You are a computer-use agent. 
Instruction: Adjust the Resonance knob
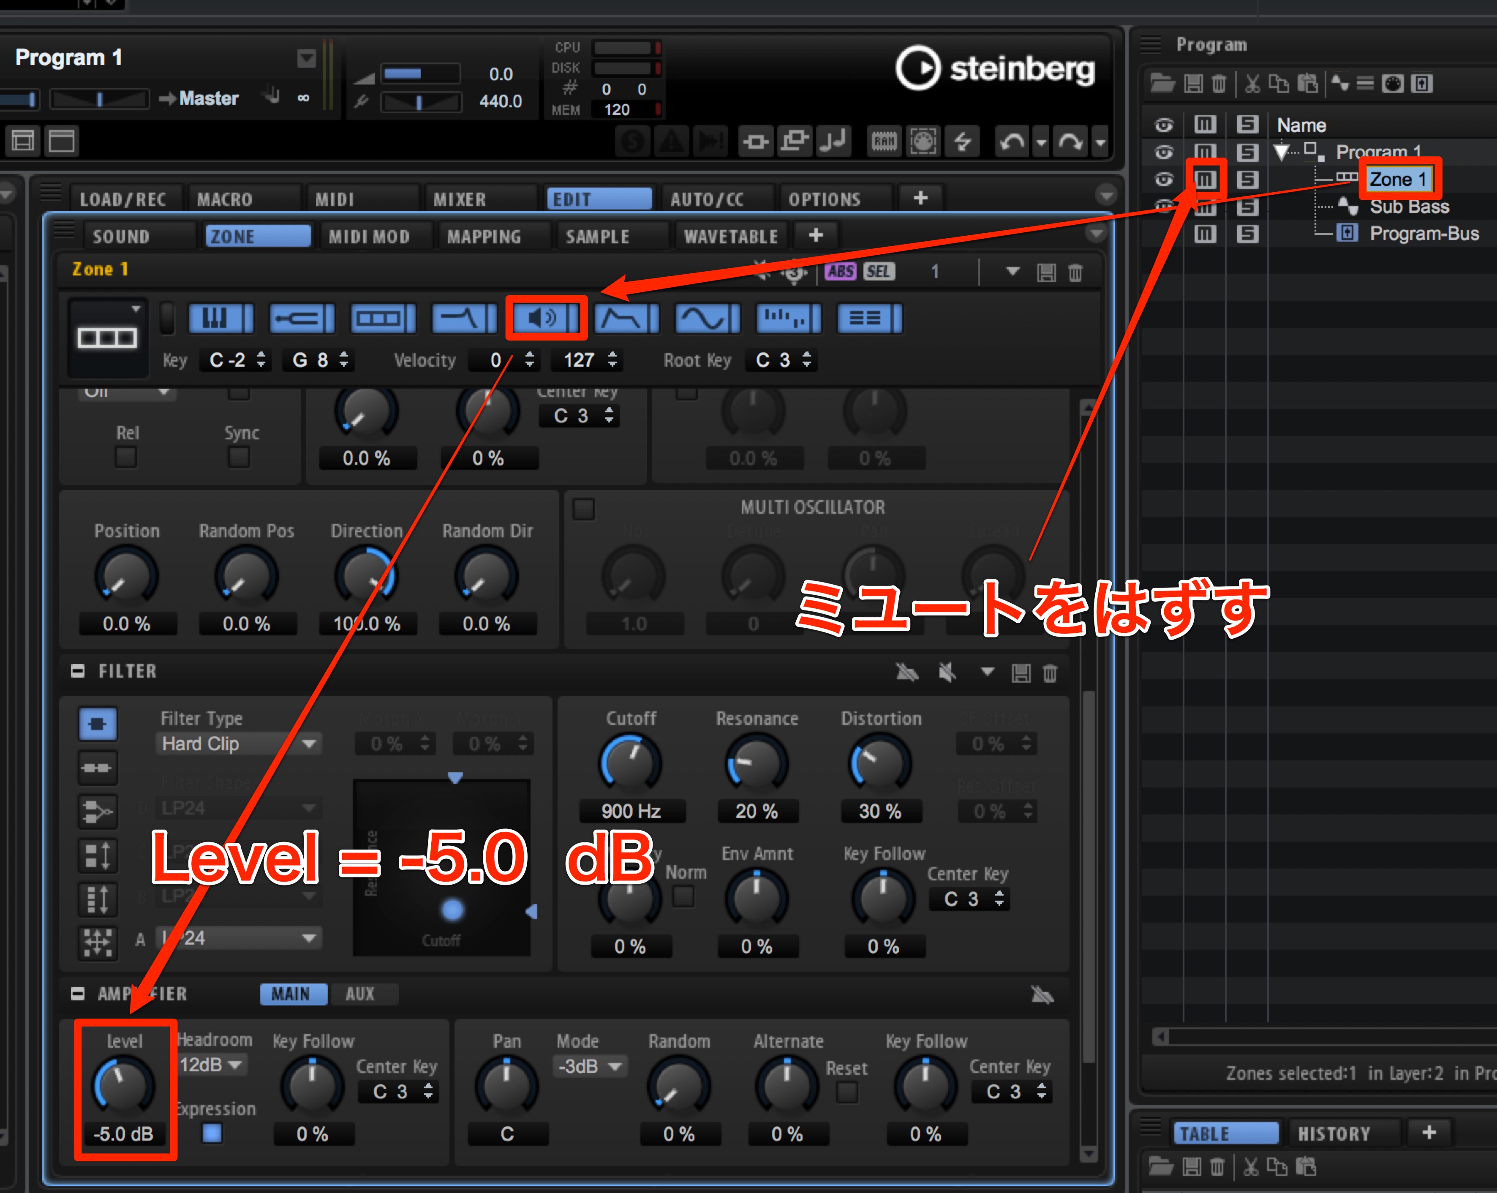(756, 763)
